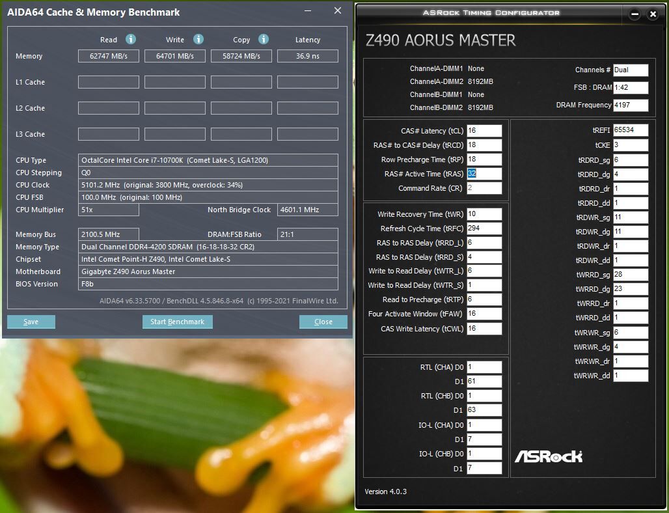Click the RAS# to CAS# Delay (tRCD) field
This screenshot has height=513, width=669.
484,145
